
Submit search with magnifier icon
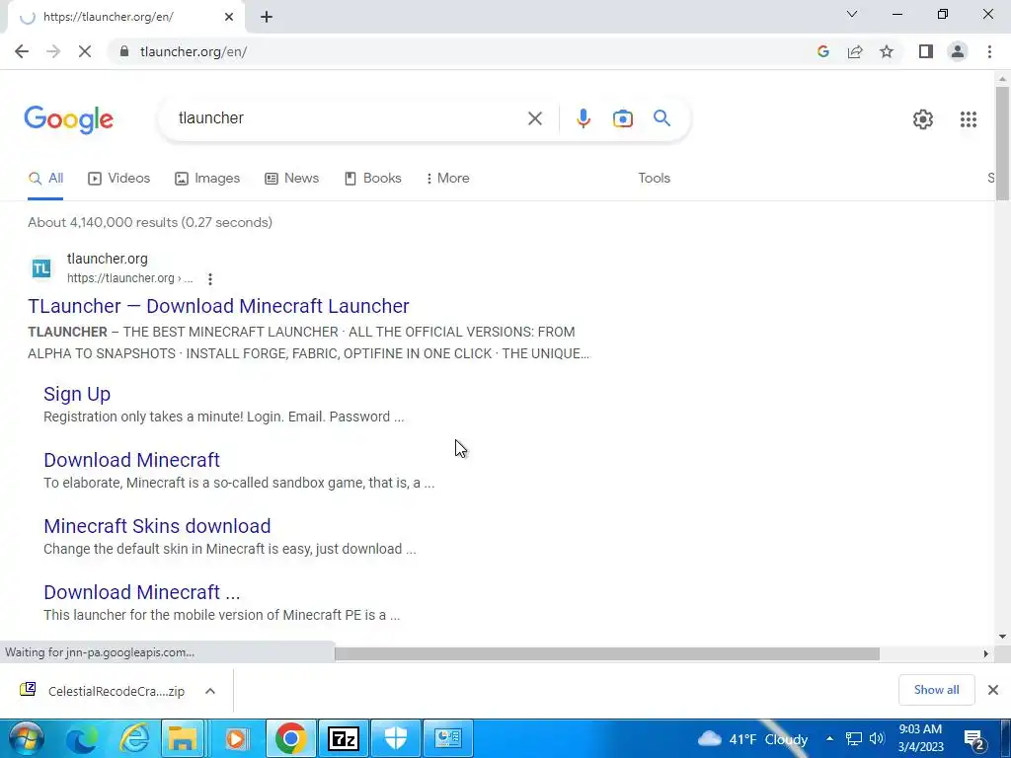point(661,118)
